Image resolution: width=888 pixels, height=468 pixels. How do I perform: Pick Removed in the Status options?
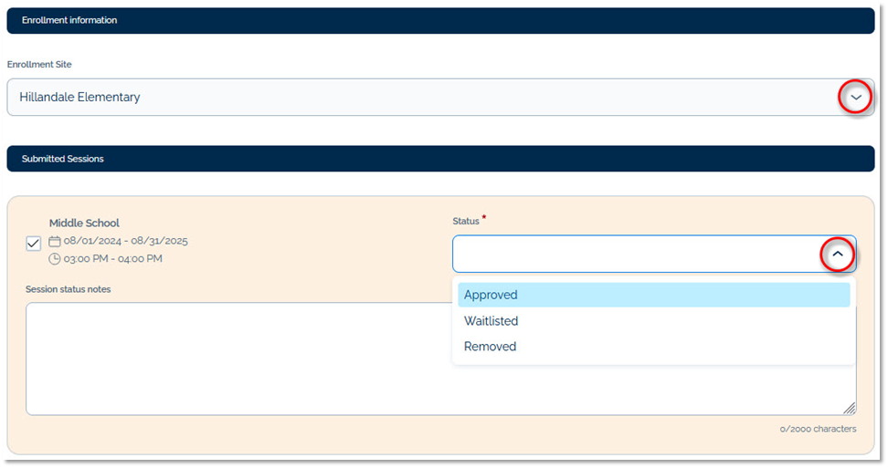tap(490, 347)
